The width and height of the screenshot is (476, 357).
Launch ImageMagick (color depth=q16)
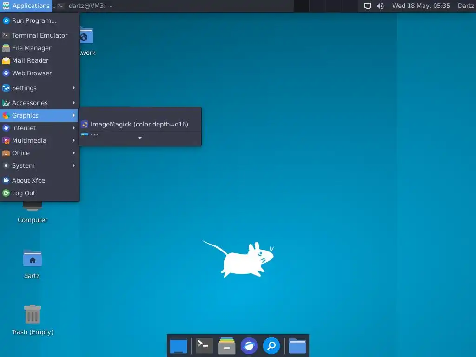click(x=140, y=124)
